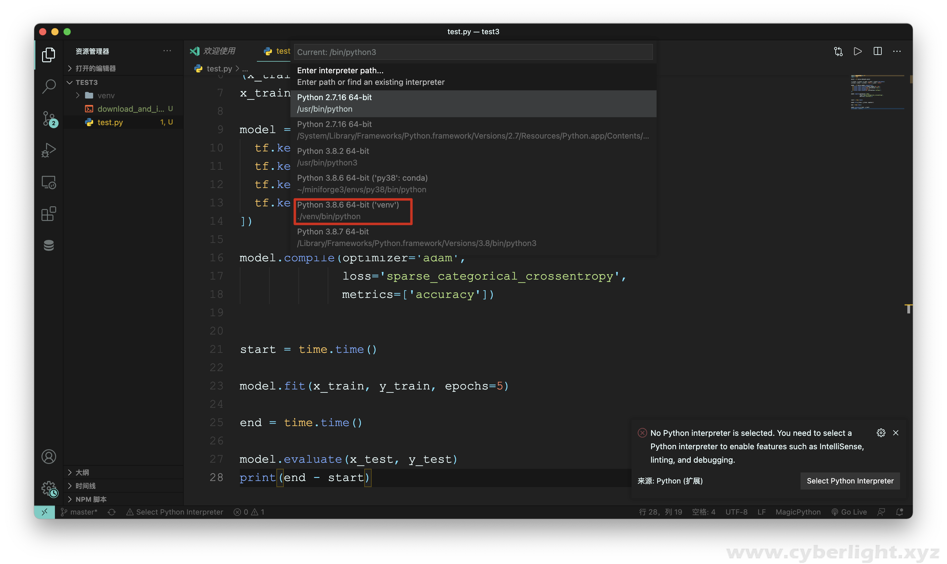947x564 pixels.
Task: Choose Enter interpreter path... option
Action: coord(473,76)
